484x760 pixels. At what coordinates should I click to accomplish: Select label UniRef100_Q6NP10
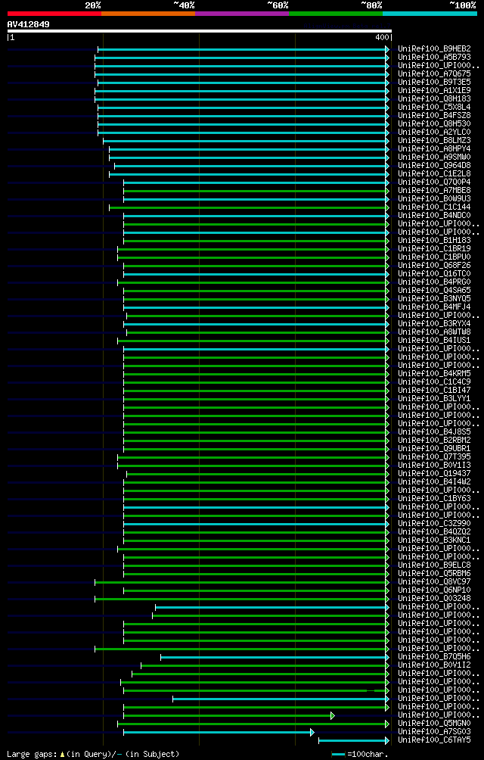click(x=433, y=590)
